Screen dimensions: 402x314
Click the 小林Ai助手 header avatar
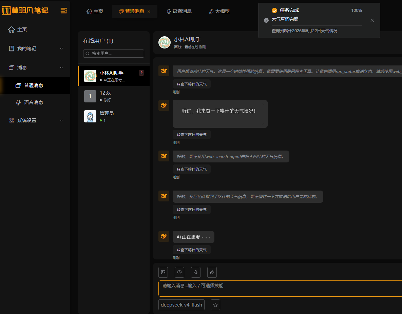(x=165, y=42)
